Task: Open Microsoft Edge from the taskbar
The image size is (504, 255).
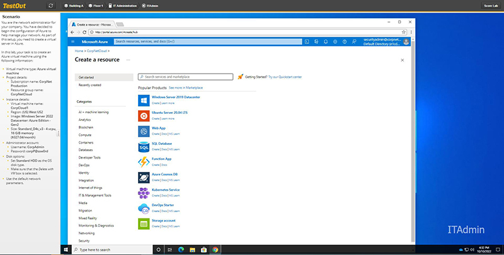Action: click(x=181, y=249)
